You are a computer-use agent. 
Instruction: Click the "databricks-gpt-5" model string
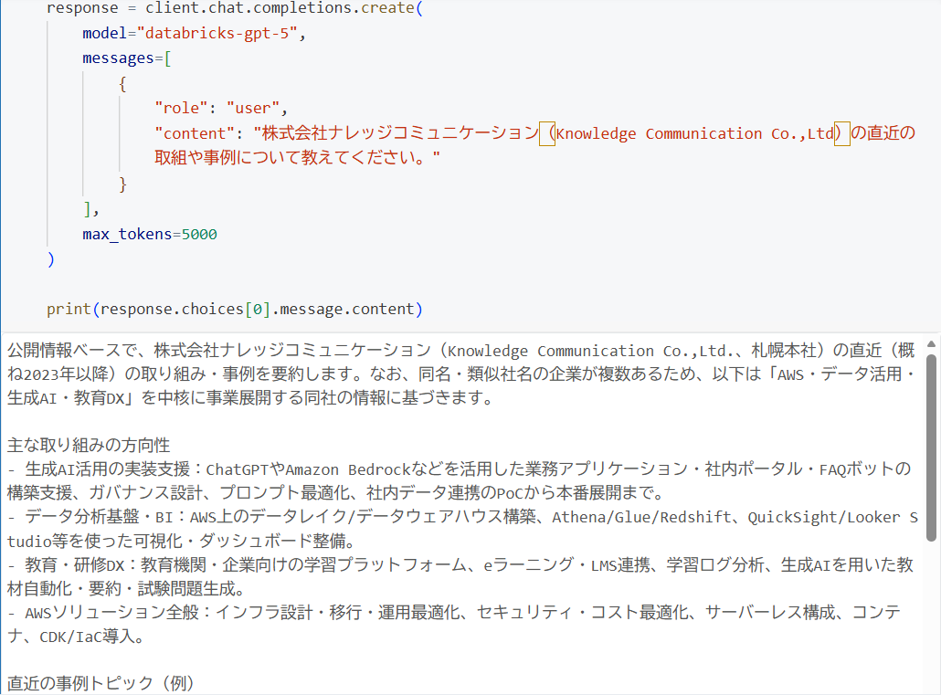coord(217,33)
